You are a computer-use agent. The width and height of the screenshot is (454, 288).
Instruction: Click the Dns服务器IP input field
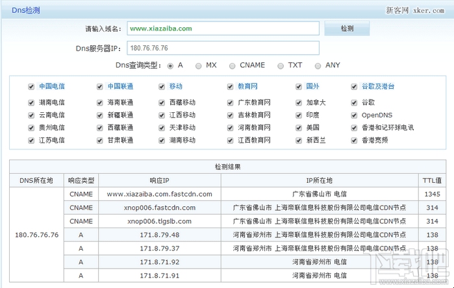pos(223,48)
